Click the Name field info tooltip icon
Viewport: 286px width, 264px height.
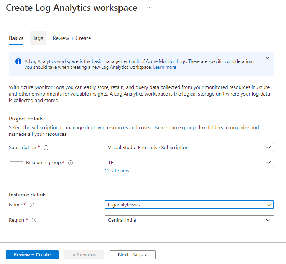coord(32,205)
